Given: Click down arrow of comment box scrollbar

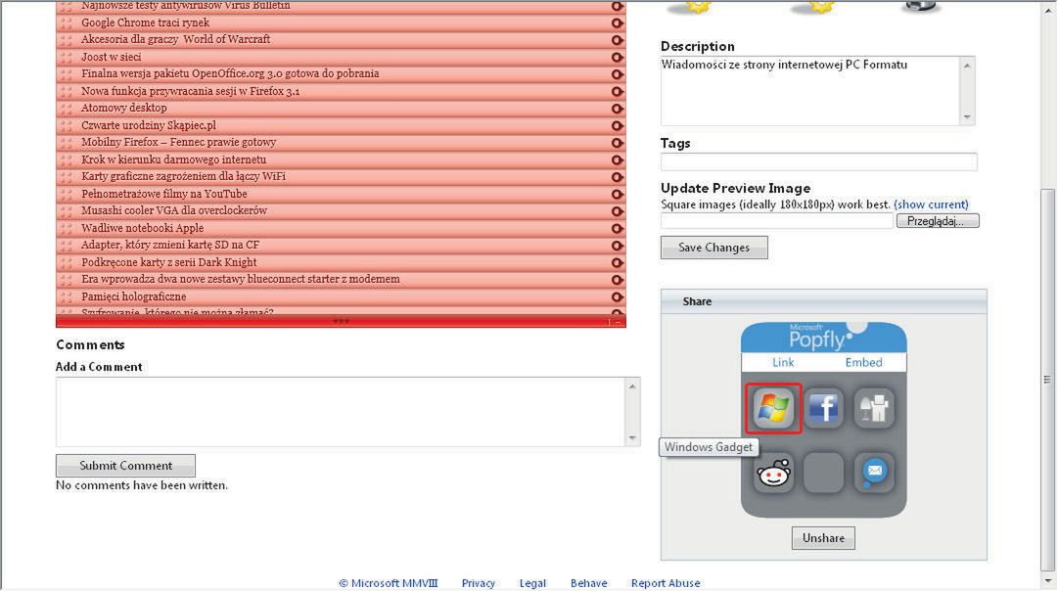Looking at the screenshot, I should [x=632, y=437].
